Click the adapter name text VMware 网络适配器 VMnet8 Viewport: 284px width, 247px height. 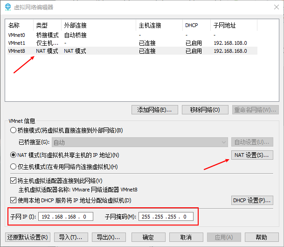point(104,190)
